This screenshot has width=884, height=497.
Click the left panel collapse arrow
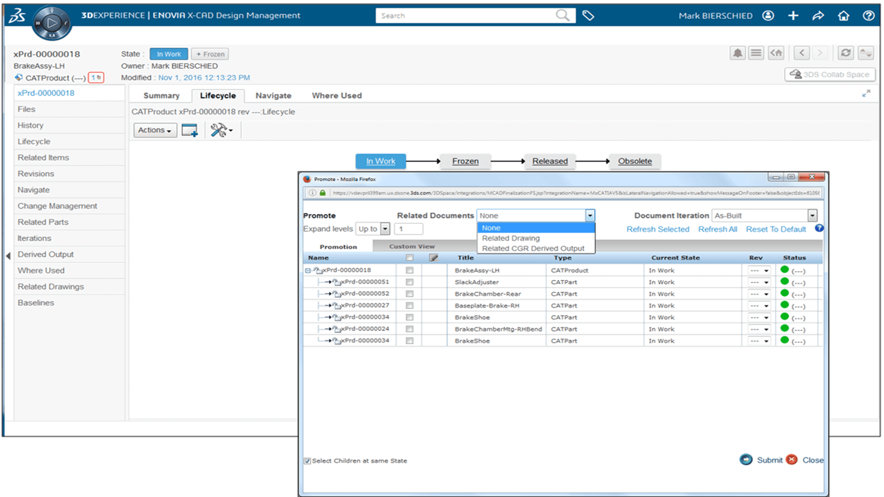coord(8,256)
